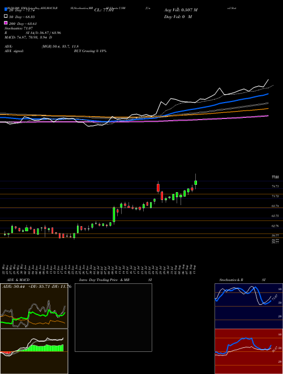Viewport: 283px width, 374px height.
Task: Click the 'Day Vol: 0 M' text
Action: [x=178, y=16]
